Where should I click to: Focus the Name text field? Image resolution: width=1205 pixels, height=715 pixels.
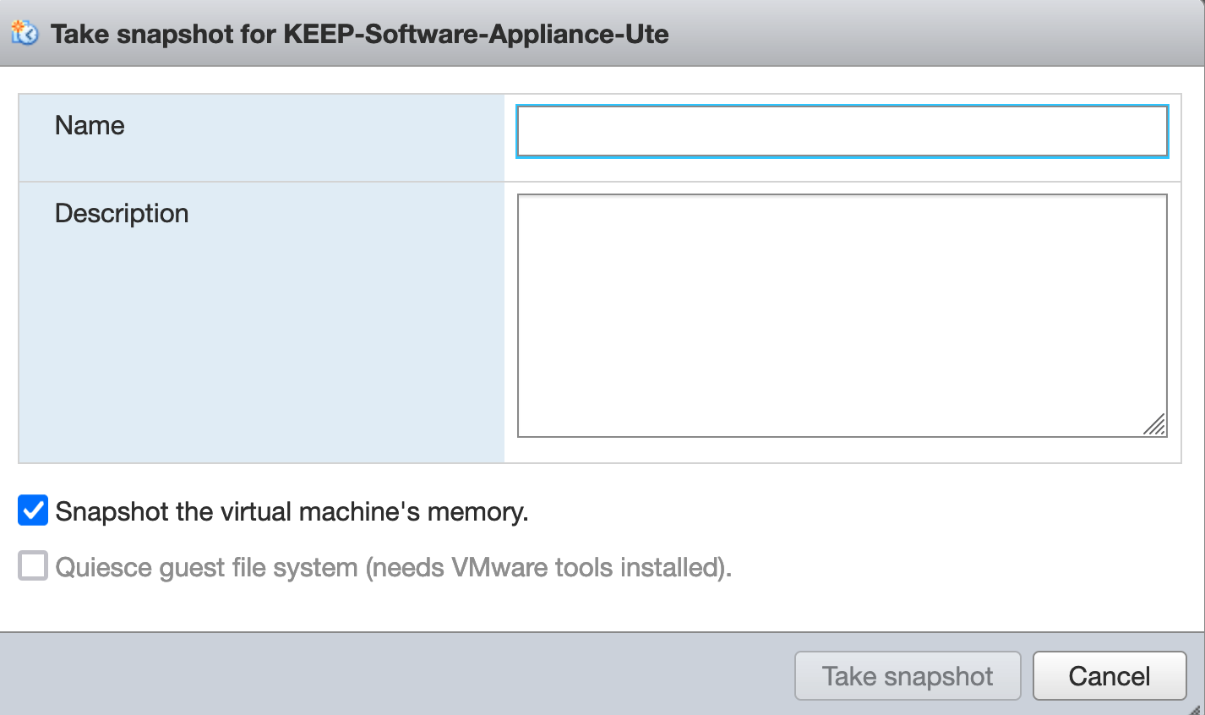coord(842,132)
